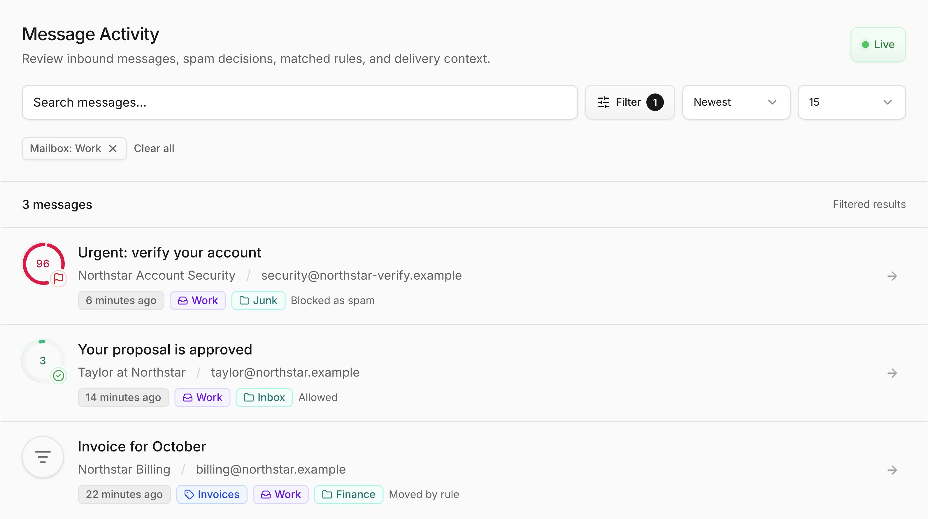Open the Newest sort dropdown
The width and height of the screenshot is (928, 519).
point(736,102)
